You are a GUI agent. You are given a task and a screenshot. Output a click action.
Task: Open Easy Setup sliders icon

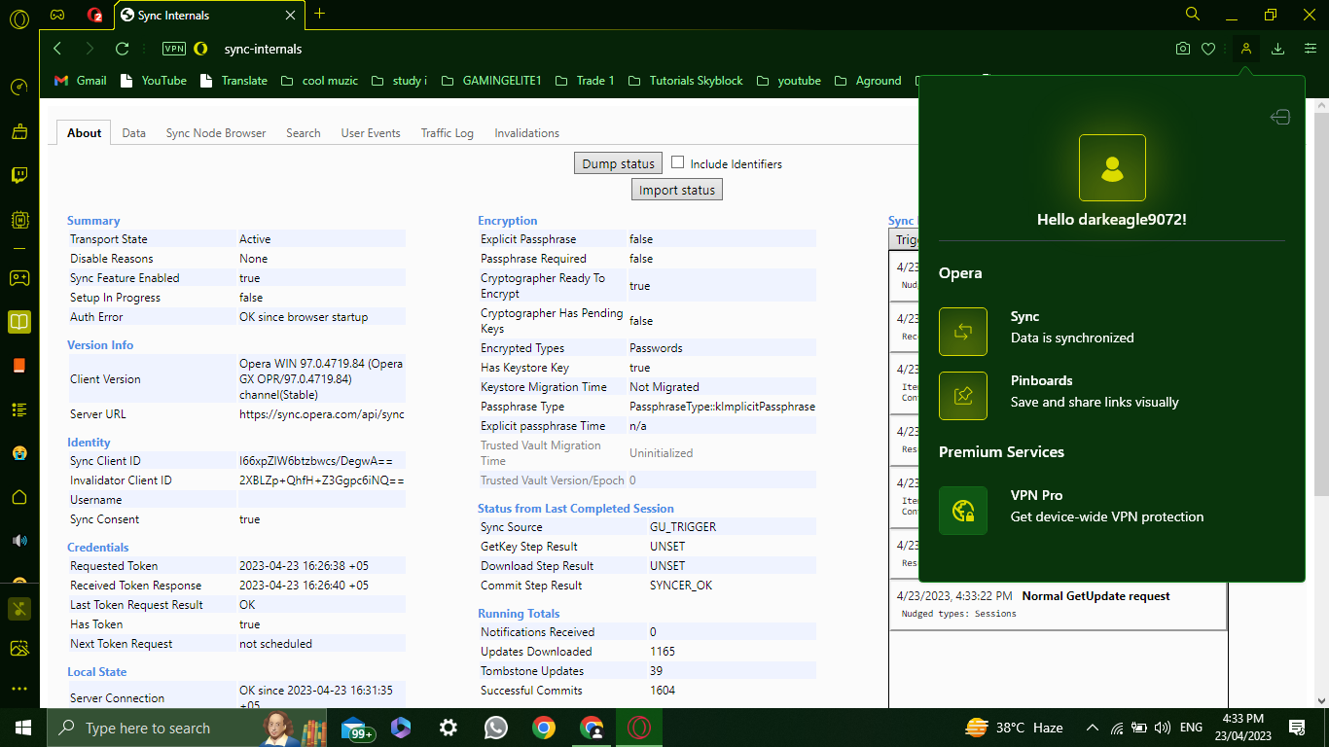tap(1310, 49)
